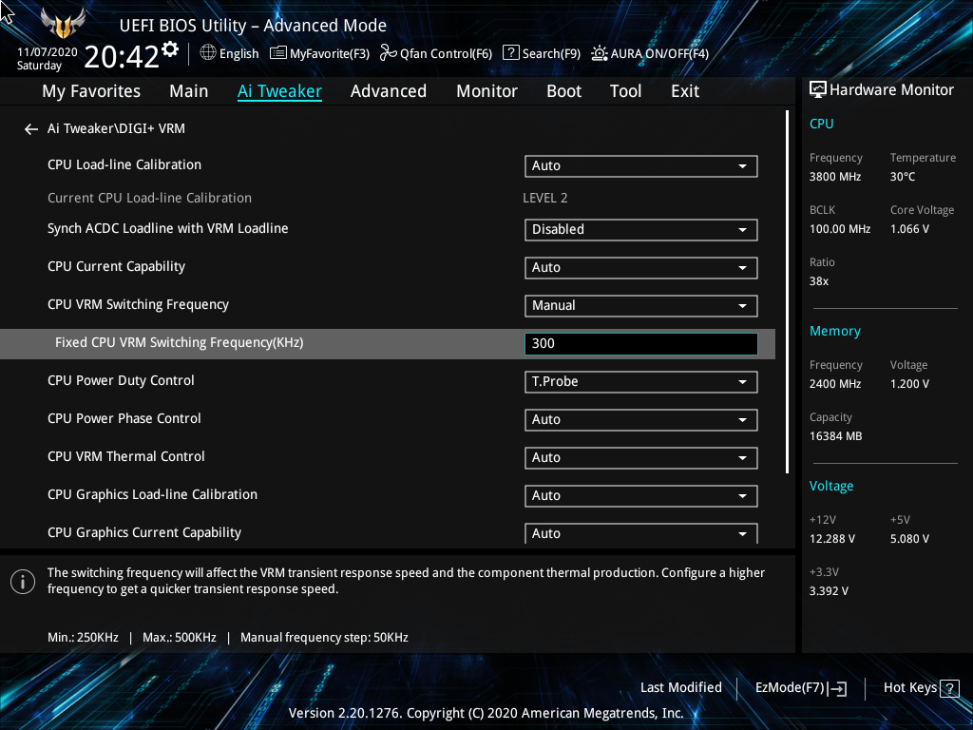Click the LEVEL 2 value
This screenshot has height=730, width=973.
[x=544, y=198]
